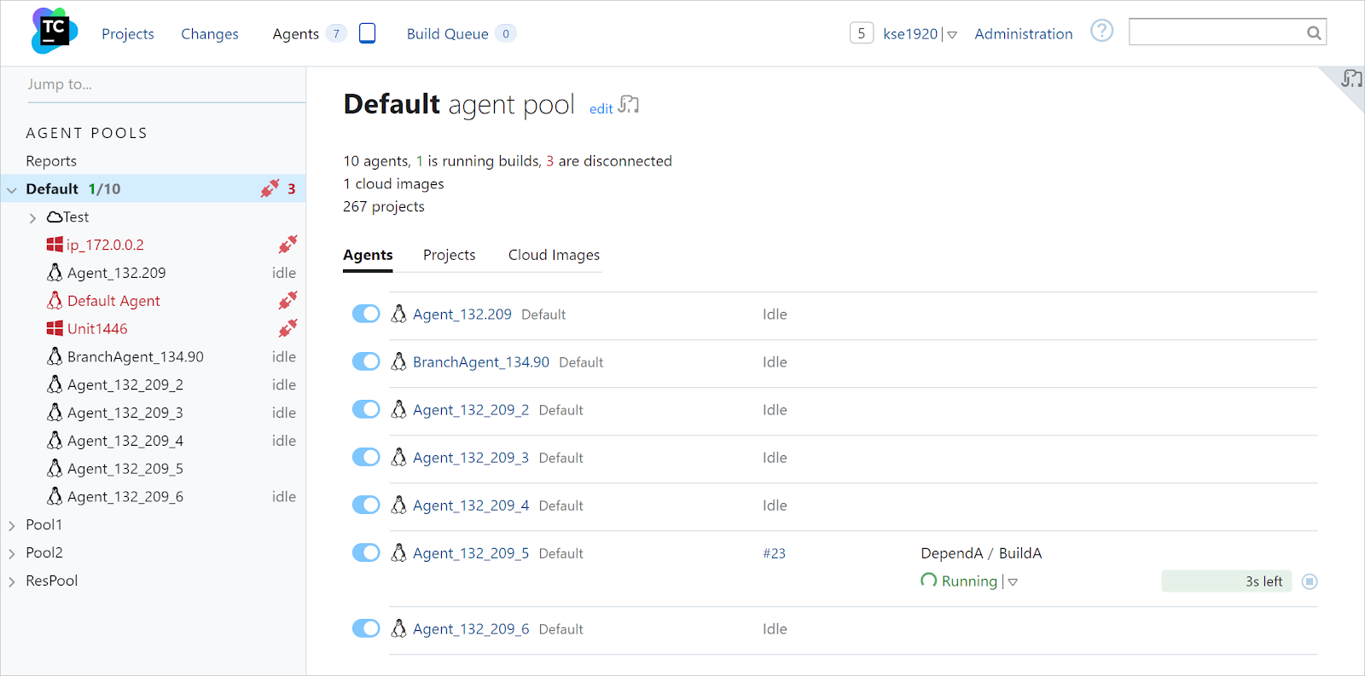Click the agents tablet icon in header
This screenshot has height=676, width=1365.
(x=367, y=33)
